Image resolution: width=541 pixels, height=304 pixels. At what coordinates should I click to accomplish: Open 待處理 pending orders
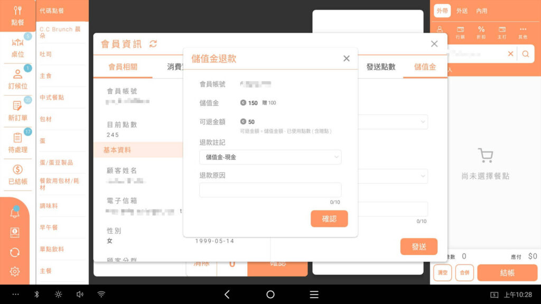[17, 142]
